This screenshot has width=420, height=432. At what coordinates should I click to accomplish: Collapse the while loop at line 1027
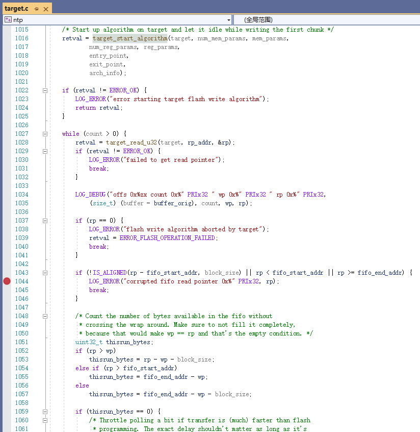coord(45,134)
